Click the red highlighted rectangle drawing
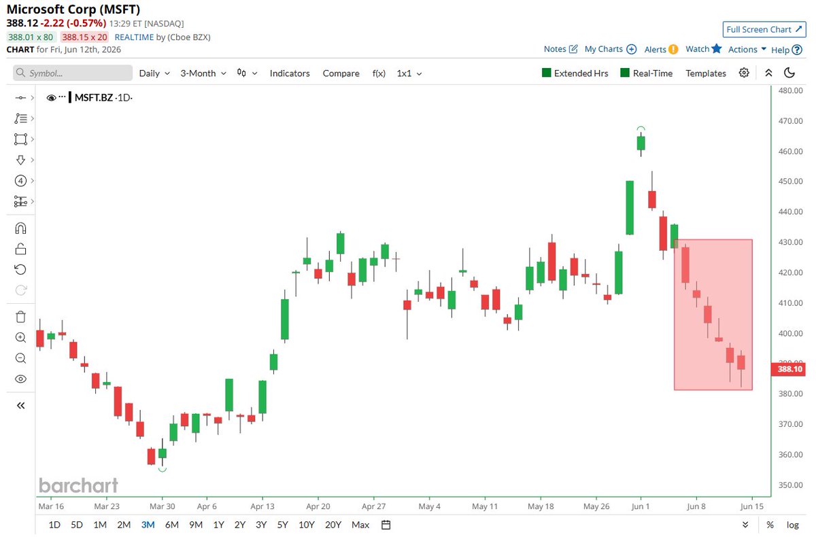The height and width of the screenshot is (537, 816). 713,315
